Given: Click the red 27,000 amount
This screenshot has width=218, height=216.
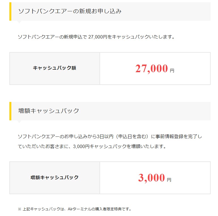Looking at the screenshot, I should click(x=152, y=69).
